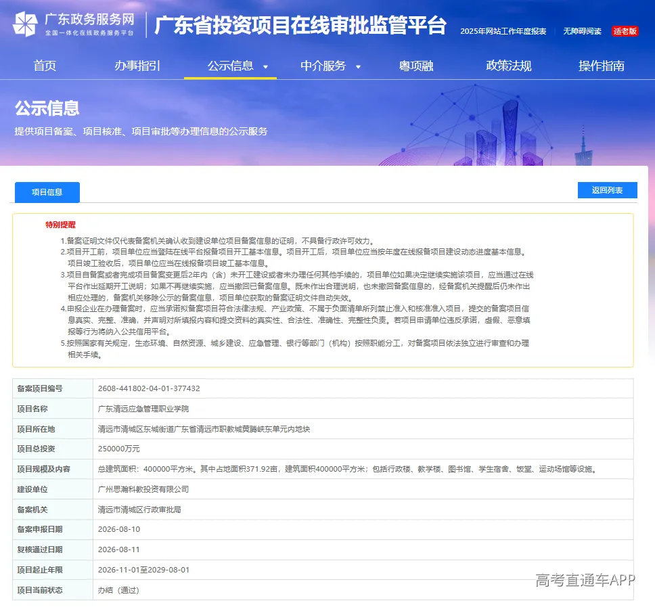Expand the 中介服务 dropdown arrow

[358, 66]
